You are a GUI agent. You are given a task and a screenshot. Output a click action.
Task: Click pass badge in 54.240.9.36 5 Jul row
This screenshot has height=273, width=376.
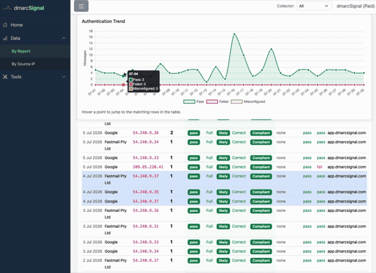coord(194,133)
